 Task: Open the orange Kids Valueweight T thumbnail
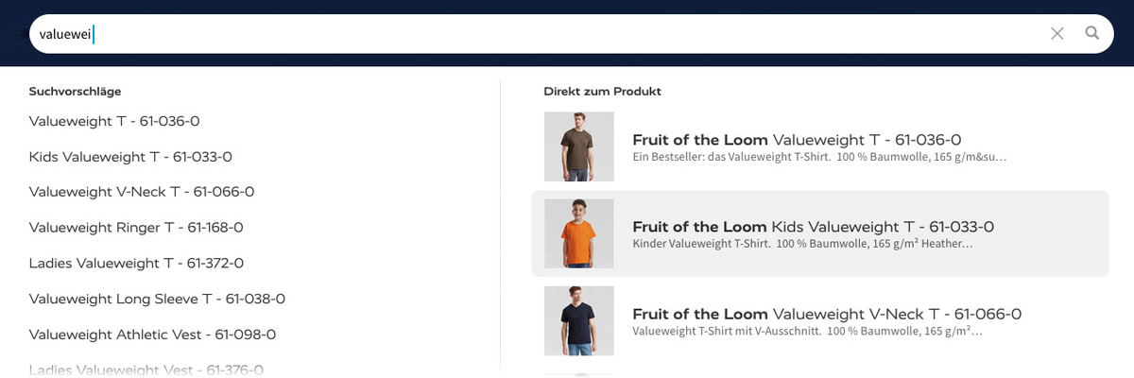[578, 233]
